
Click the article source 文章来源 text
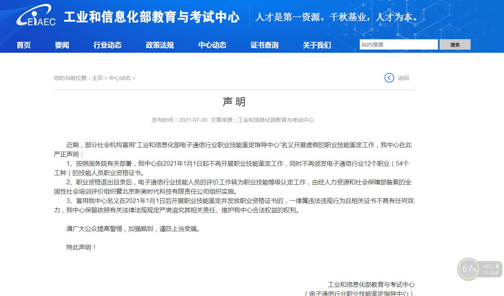(x=262, y=120)
